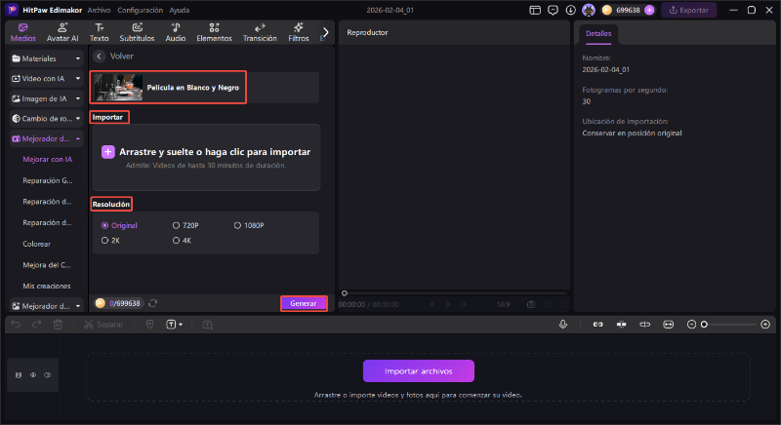
Task: Click the purple plus import icon
Action: pyautogui.click(x=108, y=152)
